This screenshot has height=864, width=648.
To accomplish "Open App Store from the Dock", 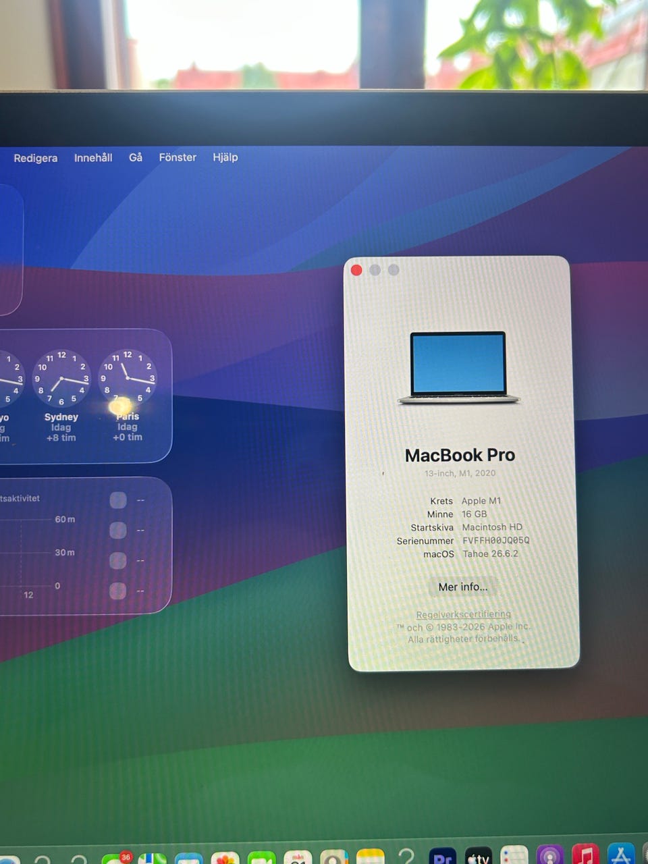I will 621,855.
